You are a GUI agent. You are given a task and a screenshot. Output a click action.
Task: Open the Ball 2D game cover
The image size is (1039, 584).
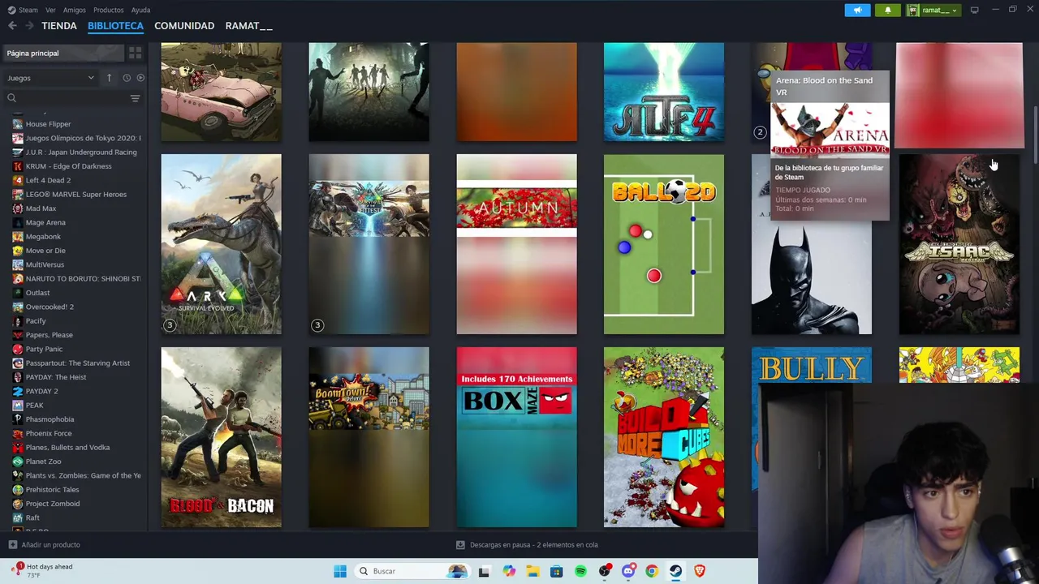pos(664,244)
